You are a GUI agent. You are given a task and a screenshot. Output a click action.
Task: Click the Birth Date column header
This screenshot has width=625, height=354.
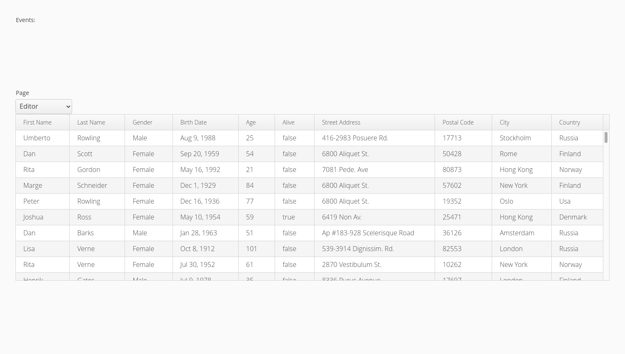[205, 122]
